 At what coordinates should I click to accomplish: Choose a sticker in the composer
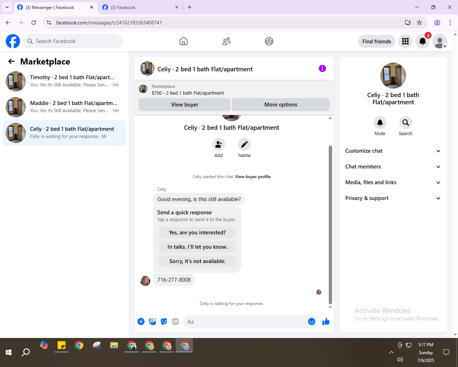164,321
